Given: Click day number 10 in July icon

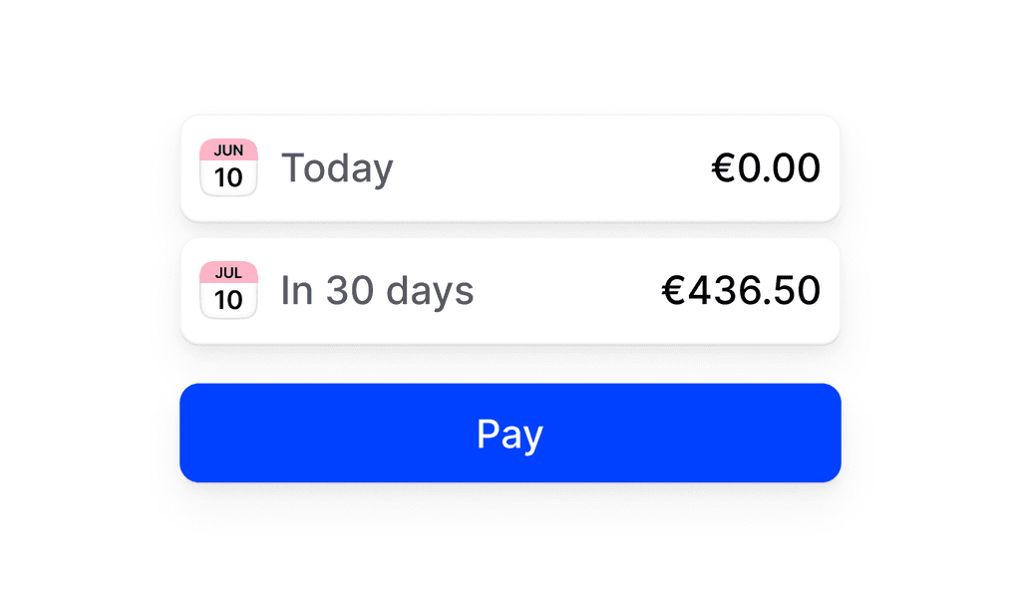Looking at the screenshot, I should (x=228, y=300).
